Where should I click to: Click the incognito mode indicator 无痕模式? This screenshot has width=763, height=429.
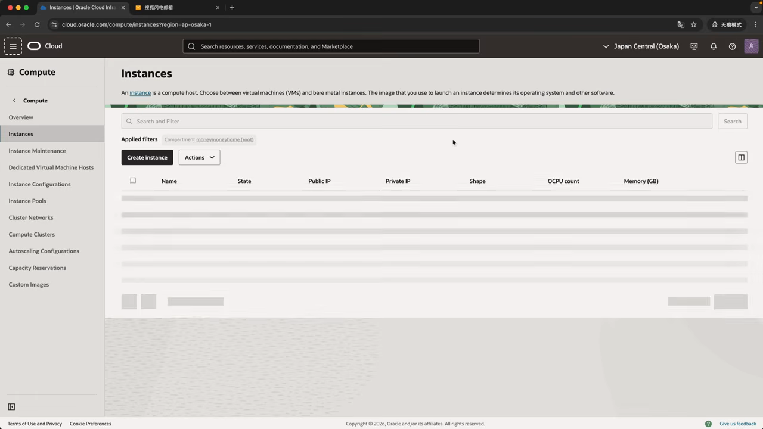click(x=727, y=24)
